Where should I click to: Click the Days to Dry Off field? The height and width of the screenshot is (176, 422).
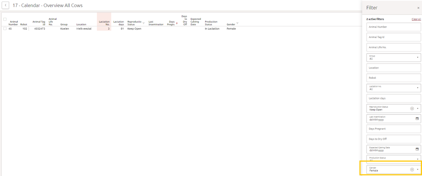(x=394, y=139)
